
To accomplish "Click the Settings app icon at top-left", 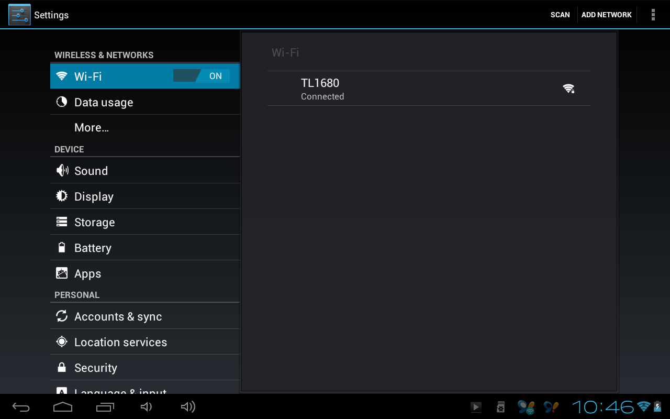I will [x=19, y=15].
